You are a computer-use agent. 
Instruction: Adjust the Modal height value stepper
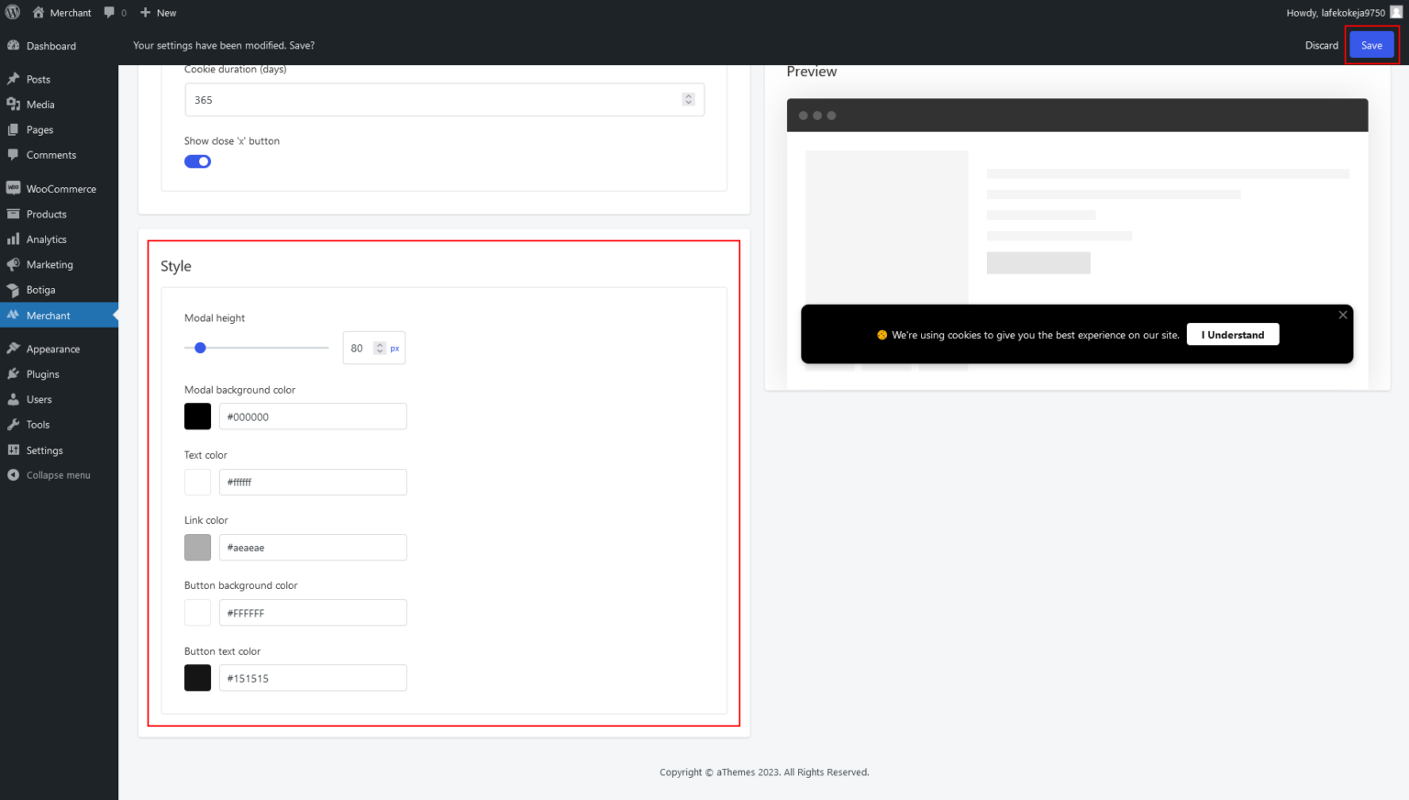point(380,349)
